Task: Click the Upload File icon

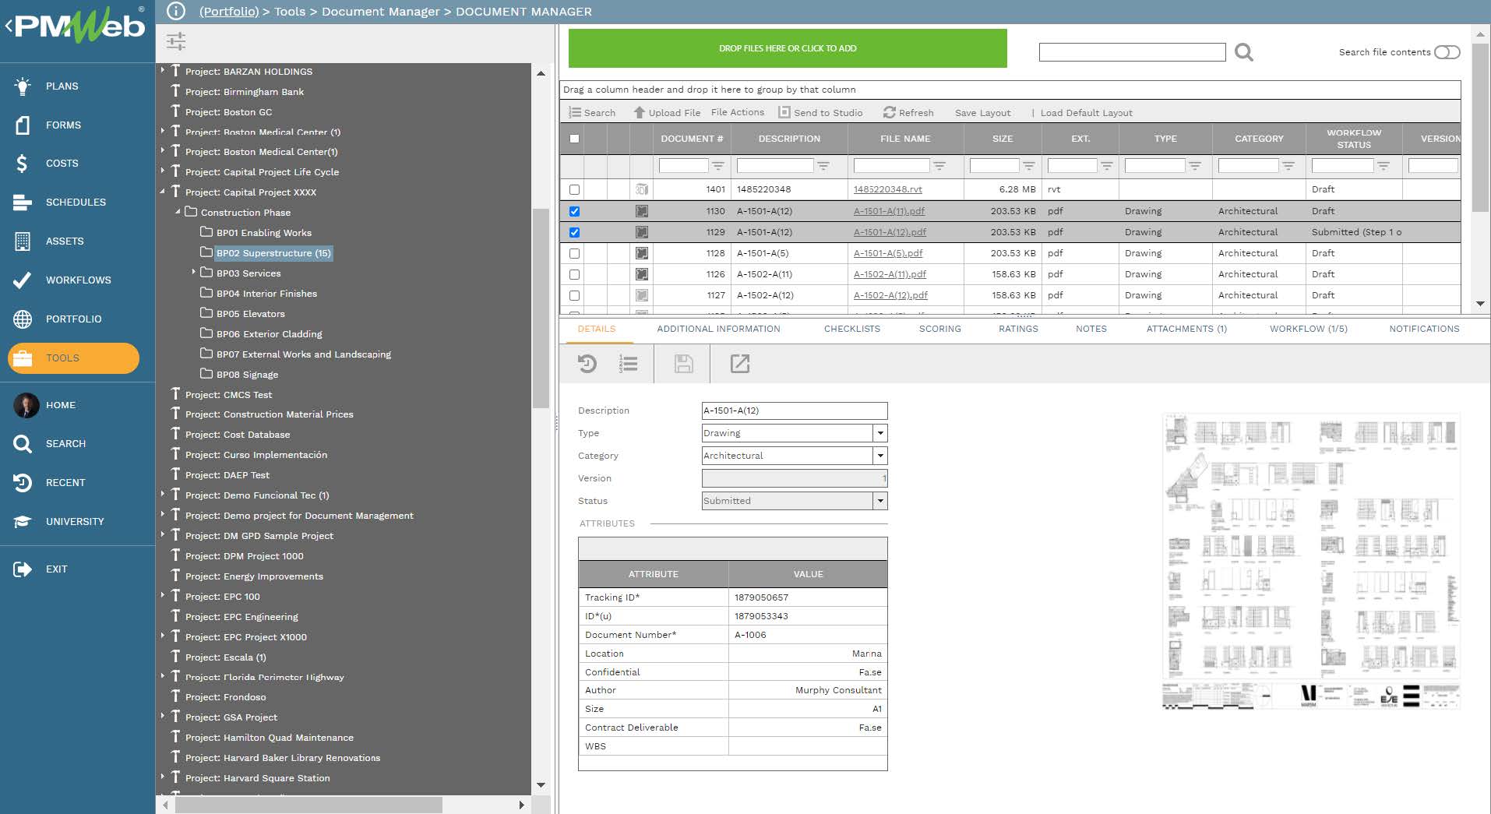Action: [x=639, y=112]
